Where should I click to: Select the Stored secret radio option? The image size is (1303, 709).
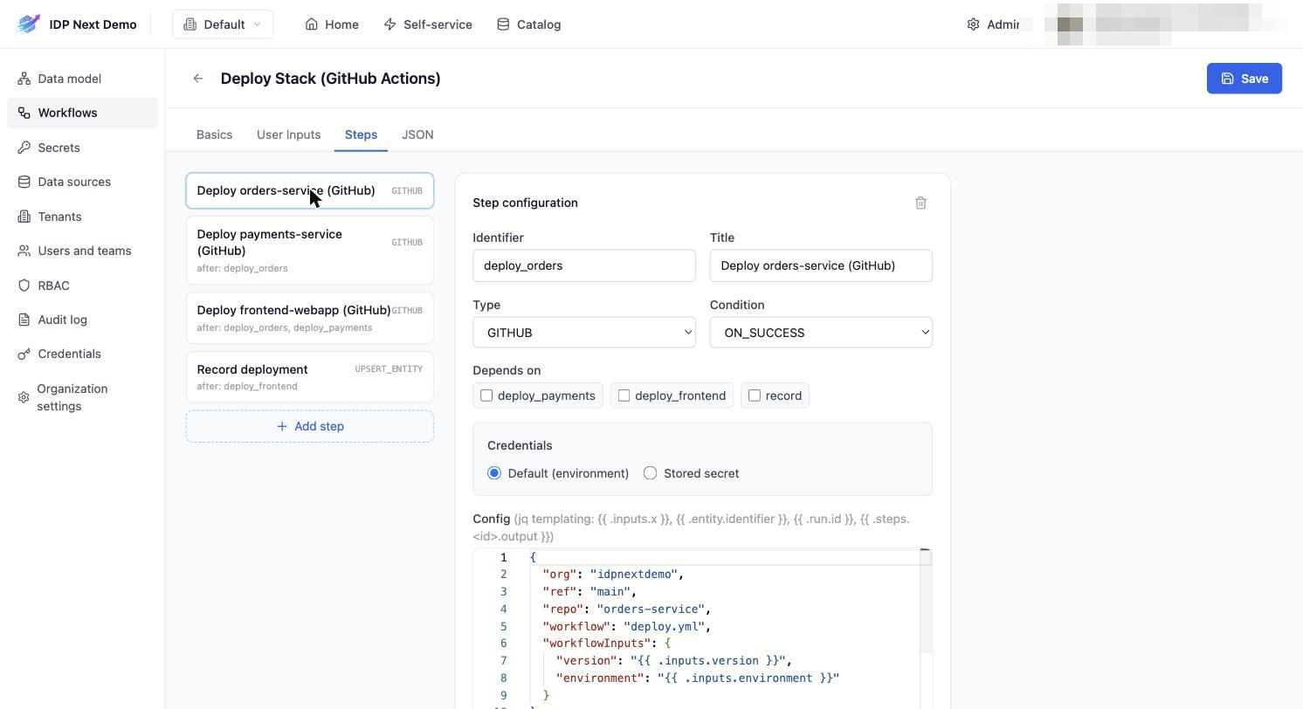650,473
